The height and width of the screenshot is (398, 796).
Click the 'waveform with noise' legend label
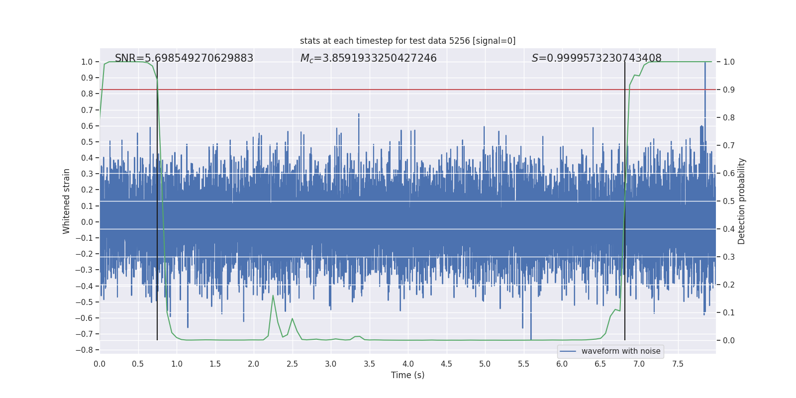[x=621, y=351]
